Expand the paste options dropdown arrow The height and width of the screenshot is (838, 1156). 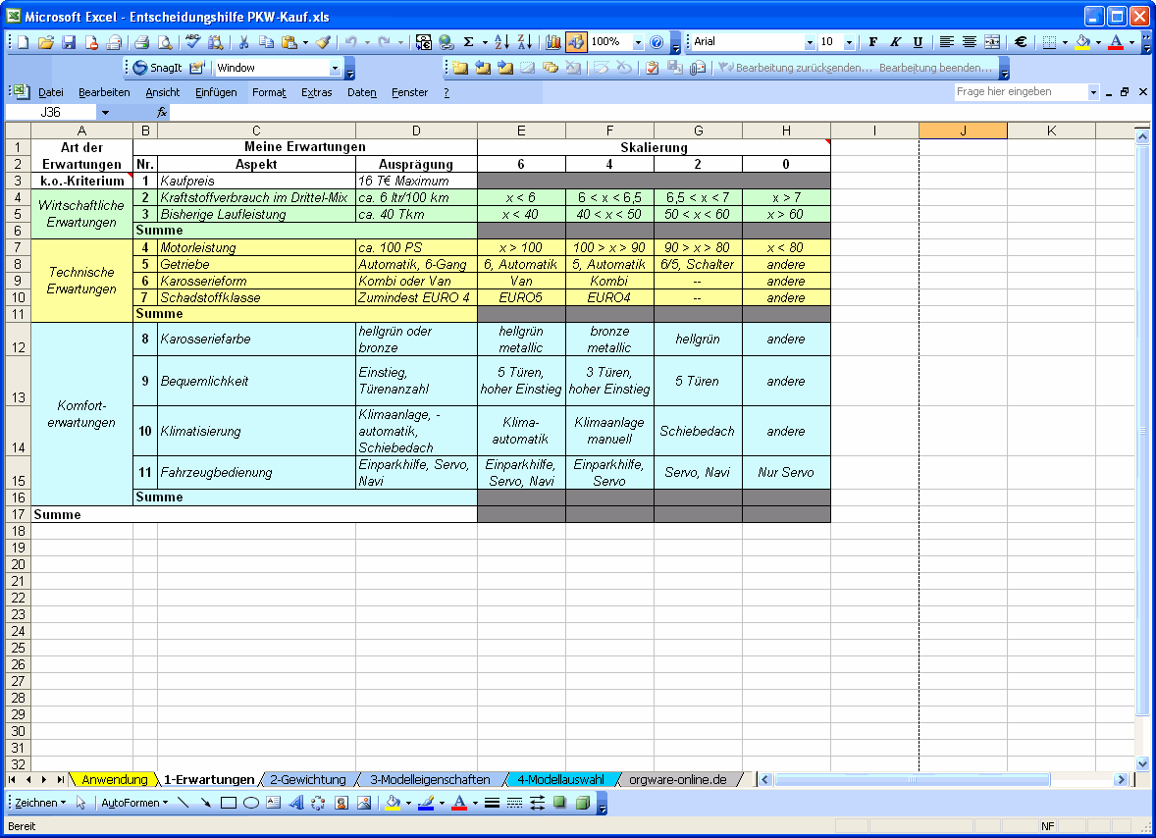click(305, 42)
